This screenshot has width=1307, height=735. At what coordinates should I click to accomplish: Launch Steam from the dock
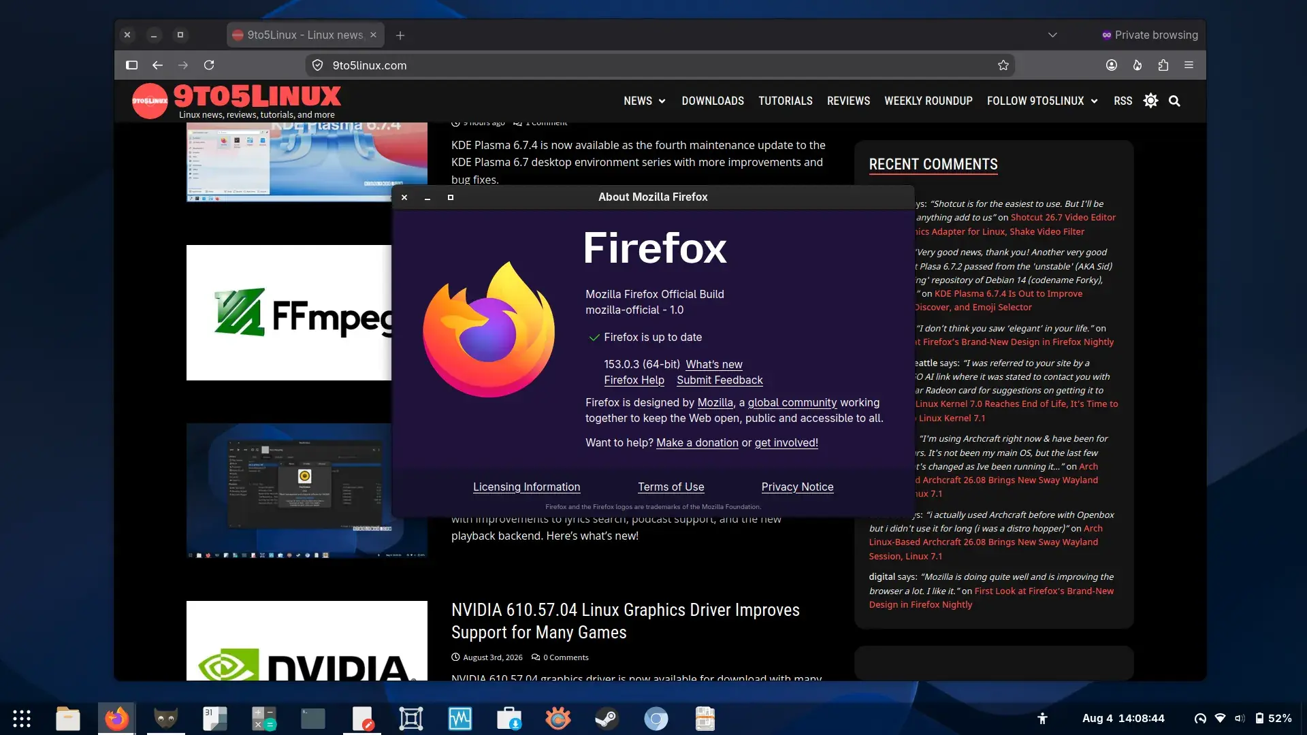coord(607,719)
